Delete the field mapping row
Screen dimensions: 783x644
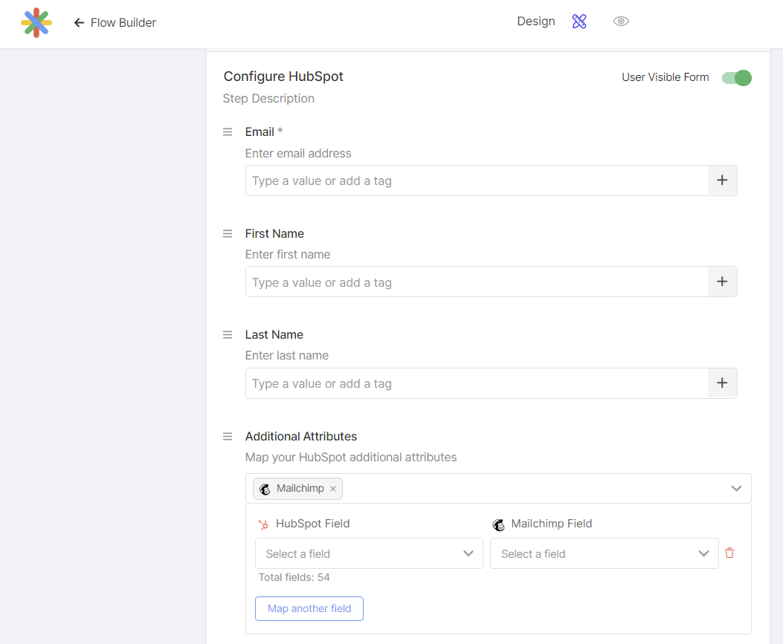pos(729,553)
